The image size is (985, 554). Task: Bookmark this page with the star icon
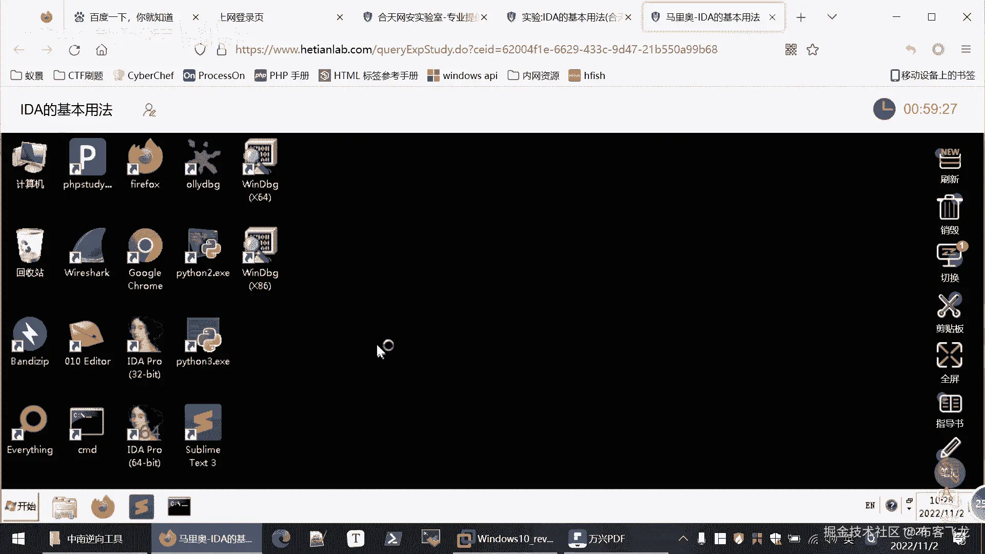coord(813,50)
